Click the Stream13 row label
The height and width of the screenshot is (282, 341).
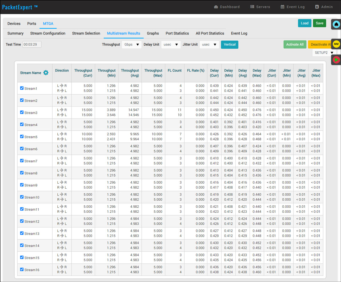(x=32, y=233)
